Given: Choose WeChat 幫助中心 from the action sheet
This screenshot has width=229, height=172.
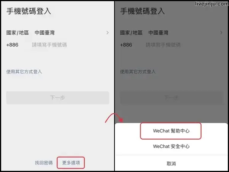Looking at the screenshot, I should tap(171, 131).
